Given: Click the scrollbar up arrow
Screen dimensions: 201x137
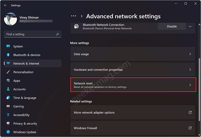Looking at the screenshot, I should point(199,24).
